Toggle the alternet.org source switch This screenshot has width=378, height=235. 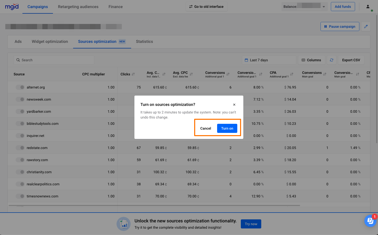pyautogui.click(x=20, y=87)
